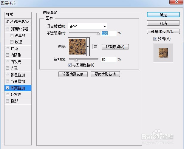Click the 确定 button
Image resolution: width=184 pixels, height=149 pixels.
click(163, 15)
